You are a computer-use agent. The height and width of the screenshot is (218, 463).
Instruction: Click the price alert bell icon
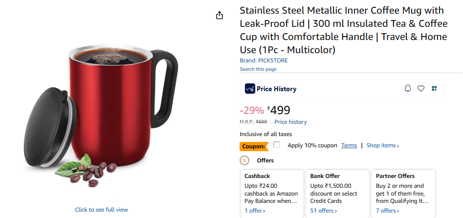tap(408, 88)
